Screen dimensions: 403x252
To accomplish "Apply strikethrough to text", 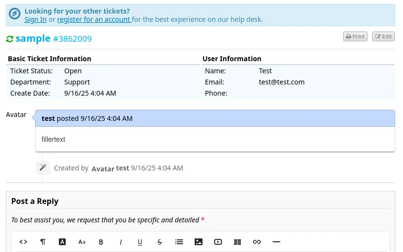I will [x=160, y=242].
